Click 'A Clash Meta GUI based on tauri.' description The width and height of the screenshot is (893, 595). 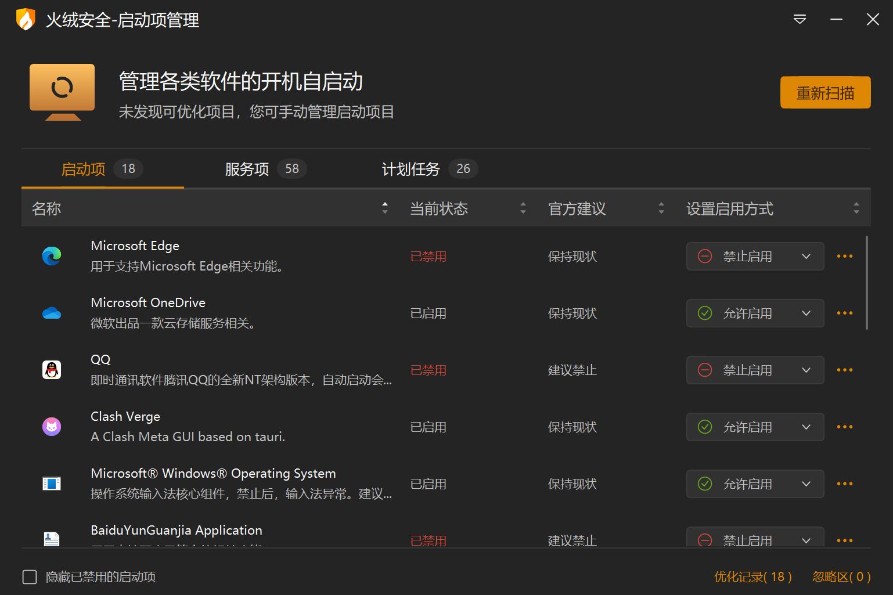(x=188, y=437)
